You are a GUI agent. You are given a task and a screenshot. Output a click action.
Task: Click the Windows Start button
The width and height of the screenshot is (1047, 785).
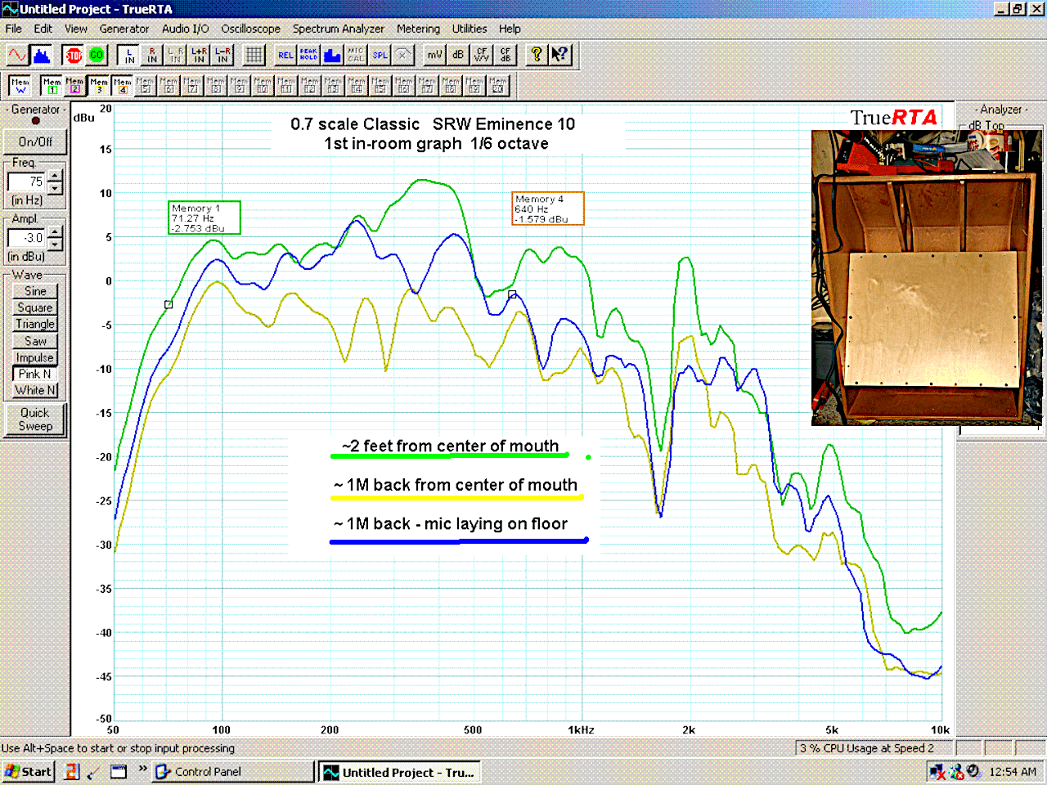[29, 772]
